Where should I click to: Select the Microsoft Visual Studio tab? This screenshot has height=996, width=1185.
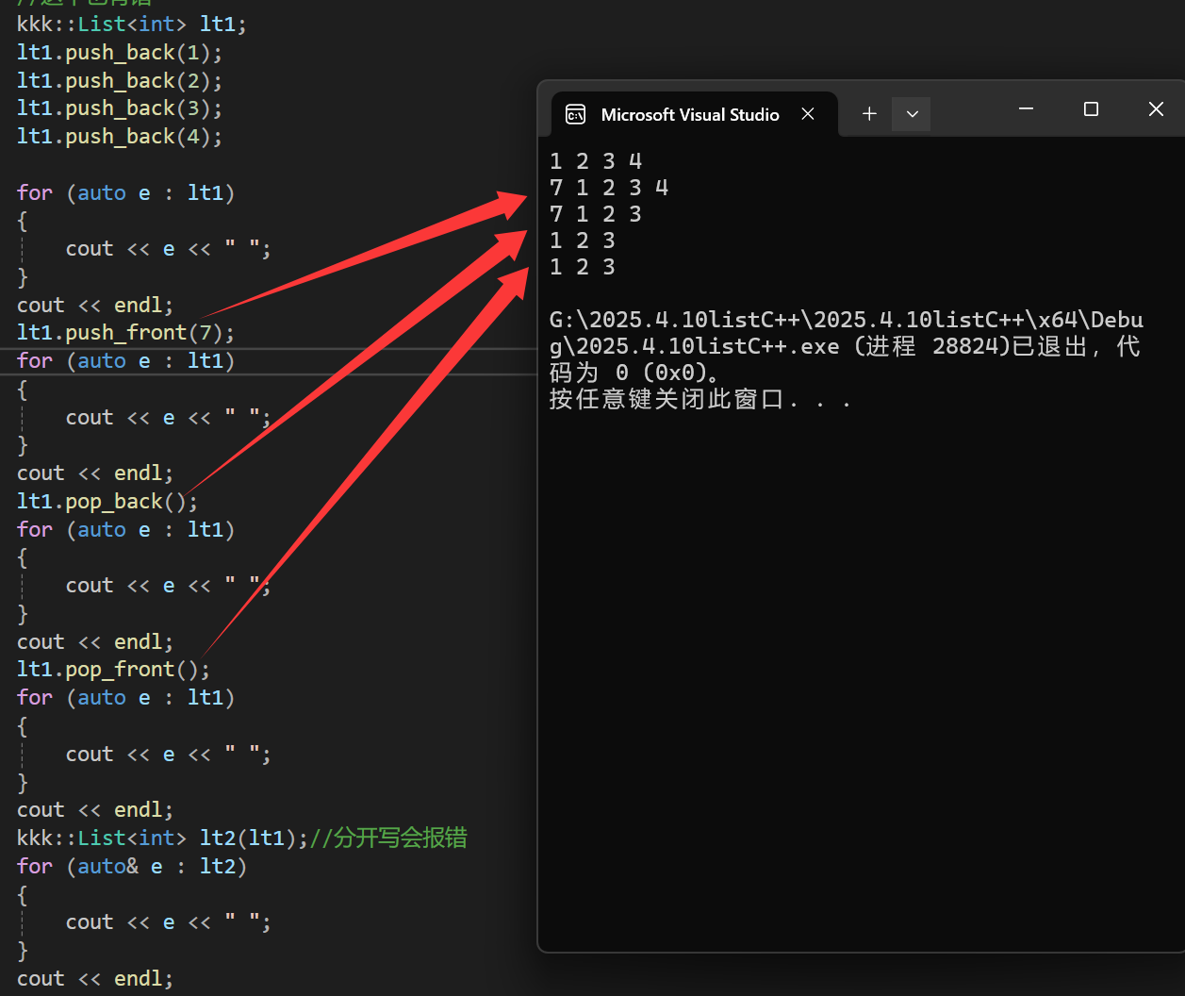point(689,115)
